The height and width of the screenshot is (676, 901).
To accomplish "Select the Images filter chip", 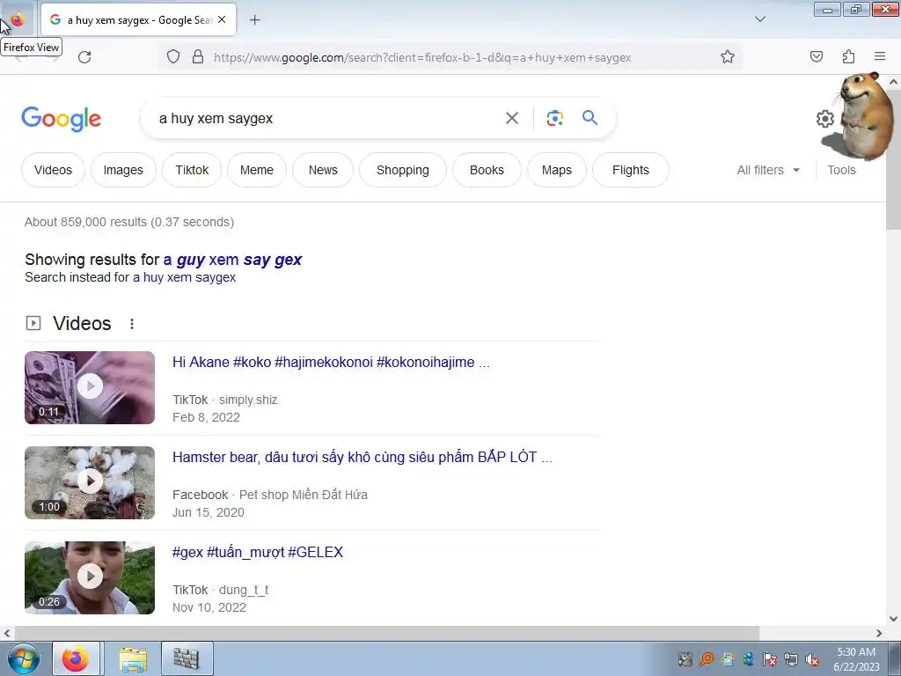I will [x=123, y=170].
